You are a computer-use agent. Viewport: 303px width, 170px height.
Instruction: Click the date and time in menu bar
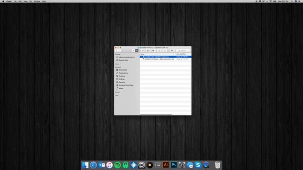click(x=283, y=1)
